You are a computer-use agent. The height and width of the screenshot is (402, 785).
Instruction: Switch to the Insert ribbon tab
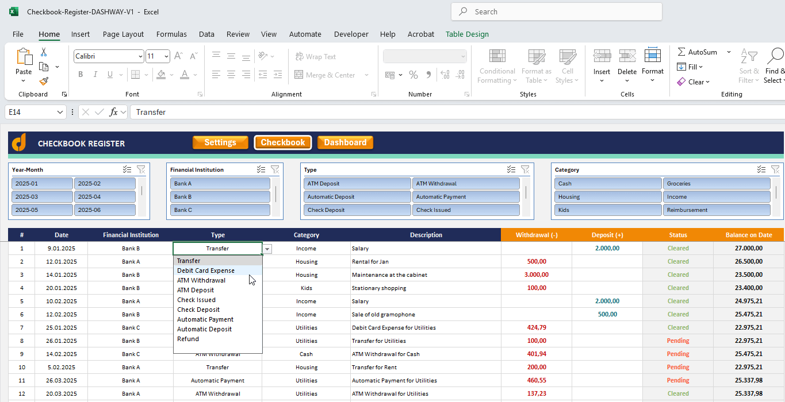(x=81, y=34)
